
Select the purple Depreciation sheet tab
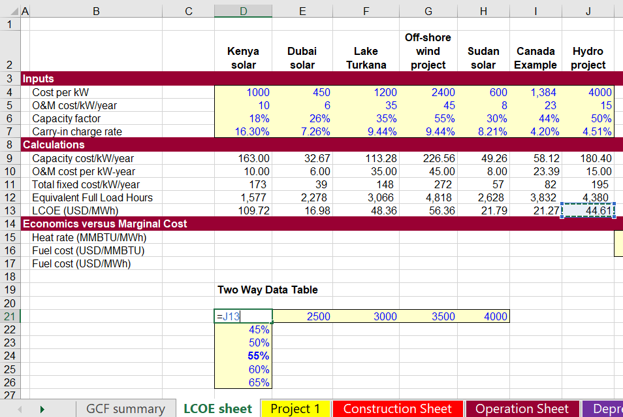pyautogui.click(x=603, y=409)
